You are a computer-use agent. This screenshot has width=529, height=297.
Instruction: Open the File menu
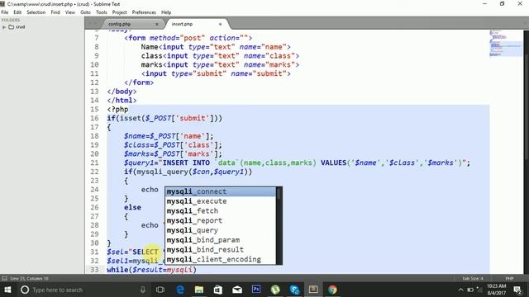5,12
